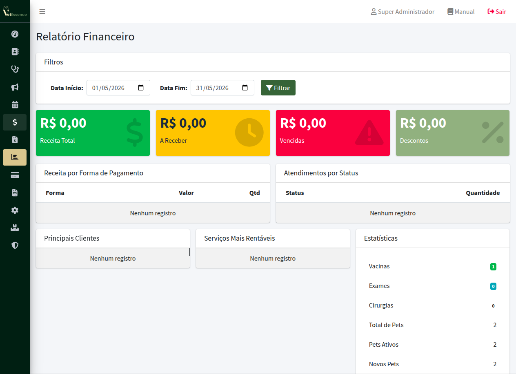Click the Forma column header
This screenshot has height=374, width=516.
pyautogui.click(x=55, y=193)
